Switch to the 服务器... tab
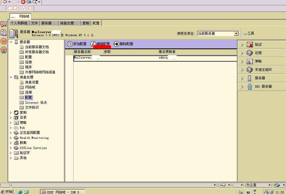Image resolution: width=286 pixels, height=194 pixels. [49, 23]
